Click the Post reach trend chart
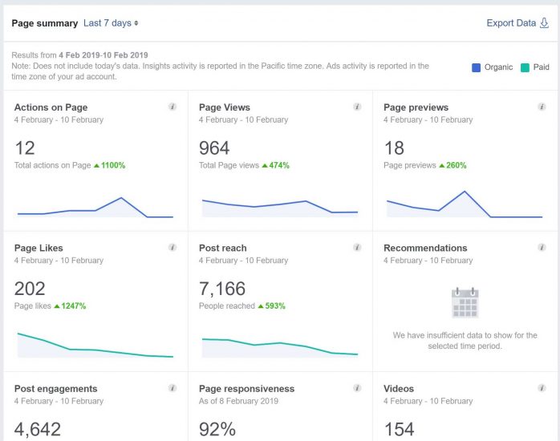 point(279,346)
